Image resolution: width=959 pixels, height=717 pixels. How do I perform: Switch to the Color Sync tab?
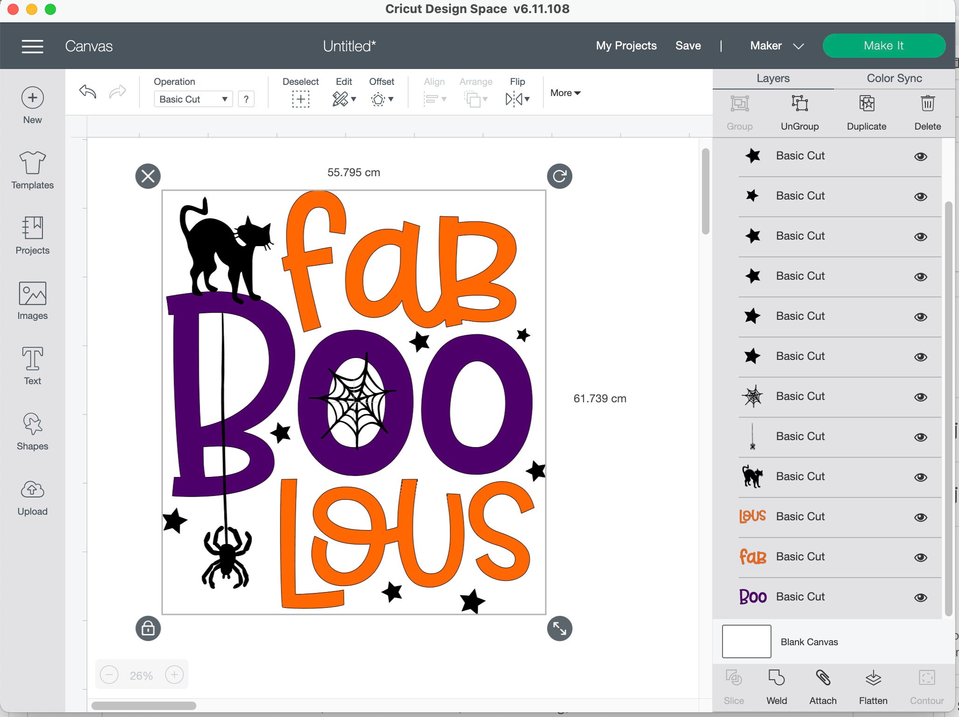pos(893,78)
